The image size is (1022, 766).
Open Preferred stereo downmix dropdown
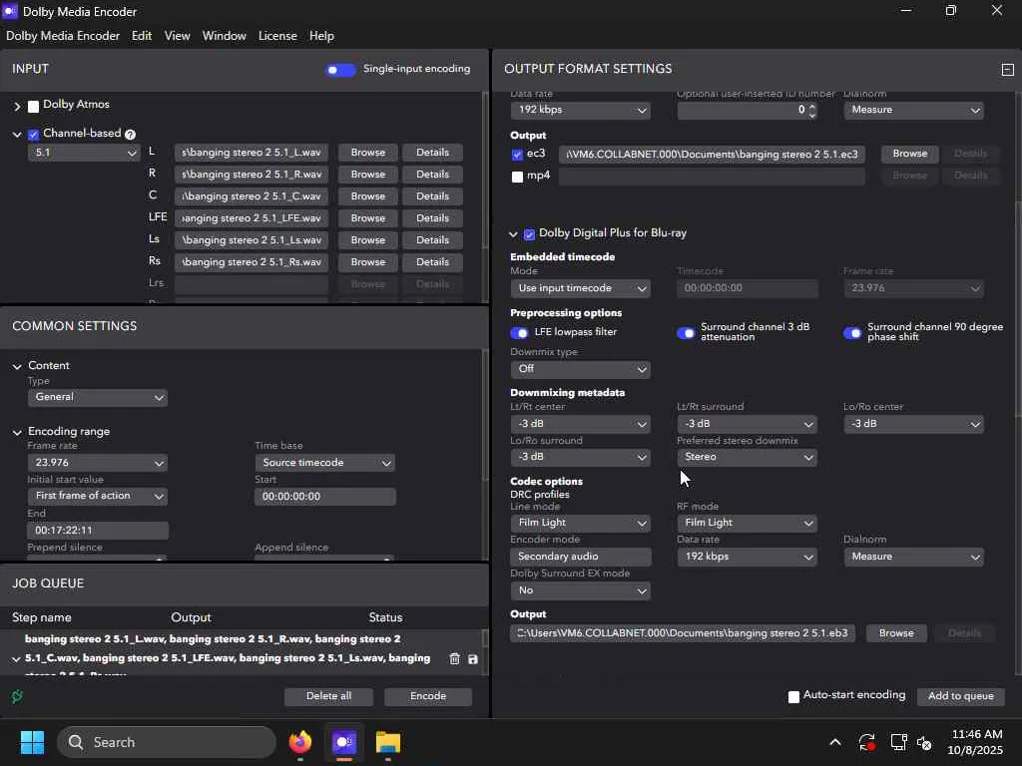[747, 457]
